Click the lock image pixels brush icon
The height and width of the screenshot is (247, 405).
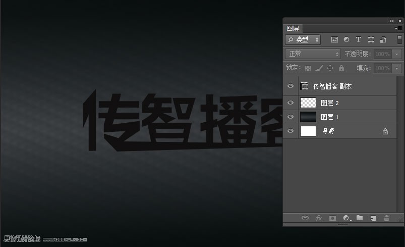(319, 68)
